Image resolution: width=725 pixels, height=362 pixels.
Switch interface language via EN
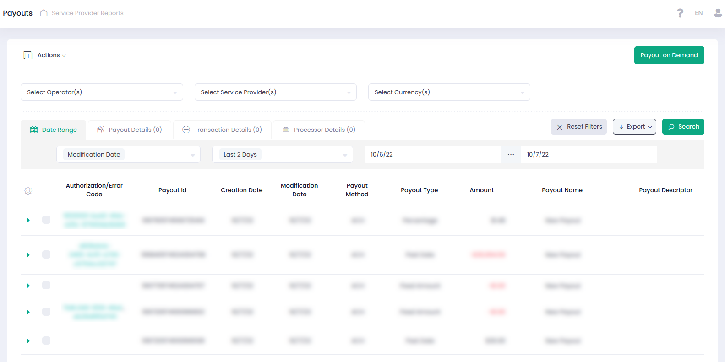point(698,13)
